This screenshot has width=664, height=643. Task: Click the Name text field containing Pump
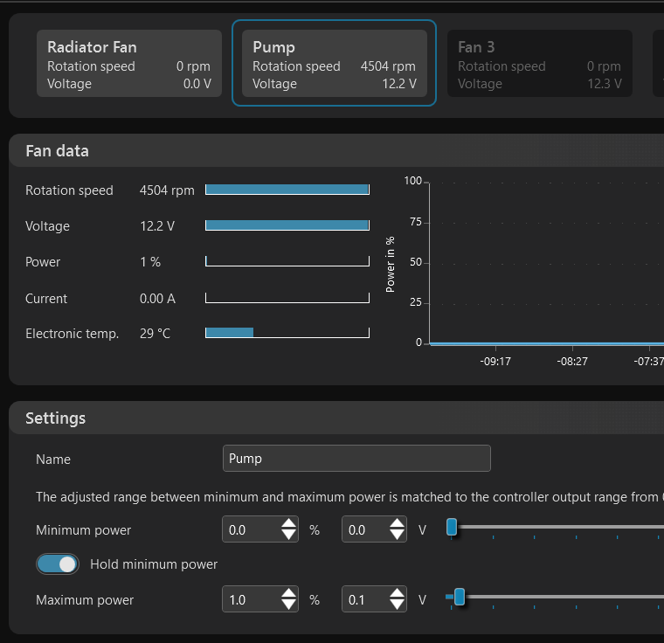click(356, 459)
